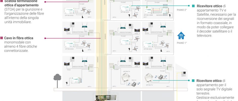The image size is (238, 101).
Task: Click the Sky Ready house icon
Action: pyautogui.click(x=182, y=35)
